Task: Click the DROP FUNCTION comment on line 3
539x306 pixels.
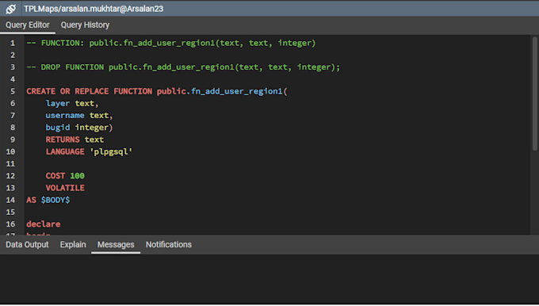Action: point(183,67)
